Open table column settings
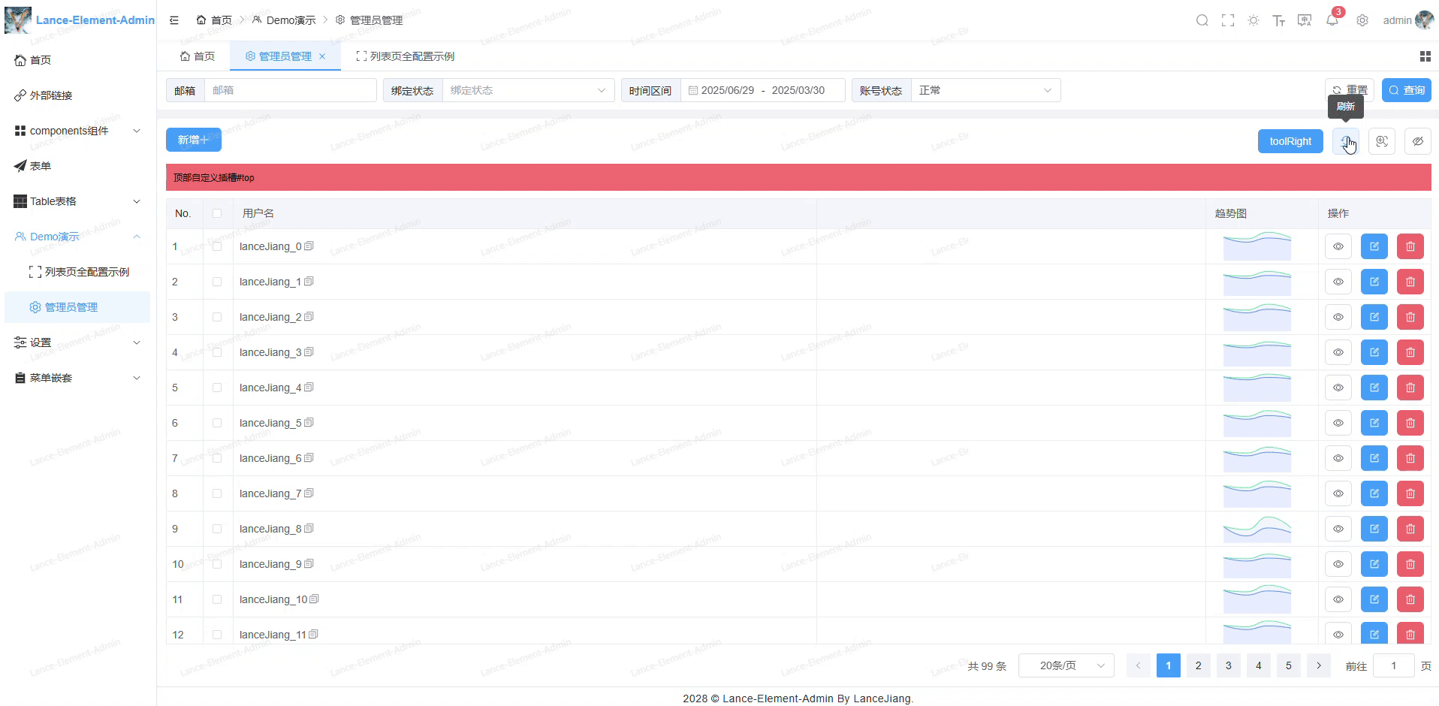The width and height of the screenshot is (1439, 706). pos(1381,141)
